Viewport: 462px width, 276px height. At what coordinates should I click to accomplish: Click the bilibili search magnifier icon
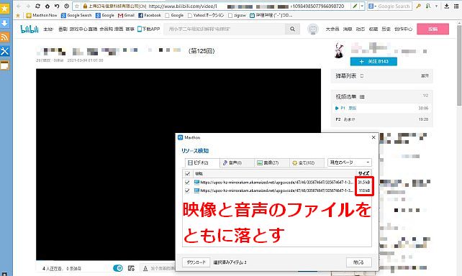[x=292, y=29]
